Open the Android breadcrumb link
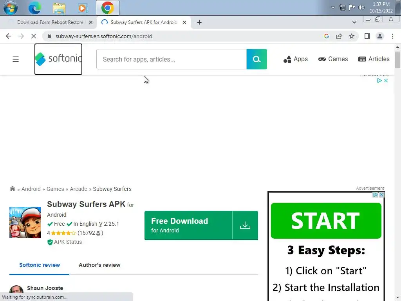 click(31, 189)
